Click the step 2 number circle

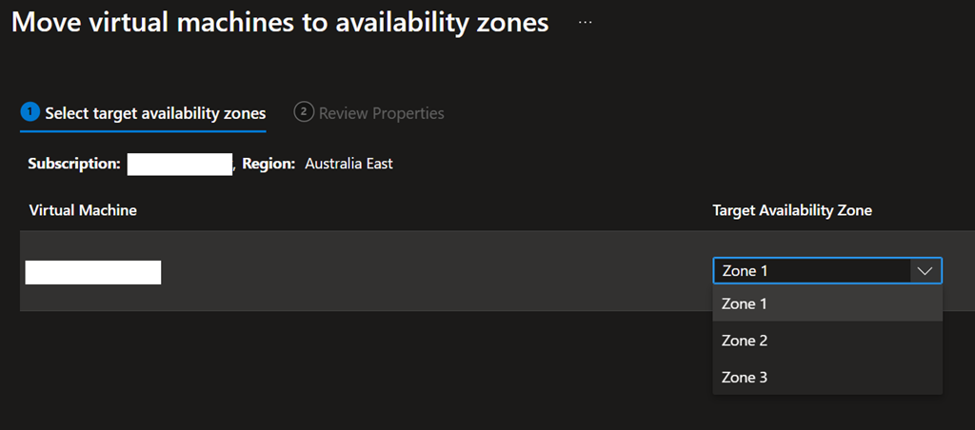pos(304,113)
